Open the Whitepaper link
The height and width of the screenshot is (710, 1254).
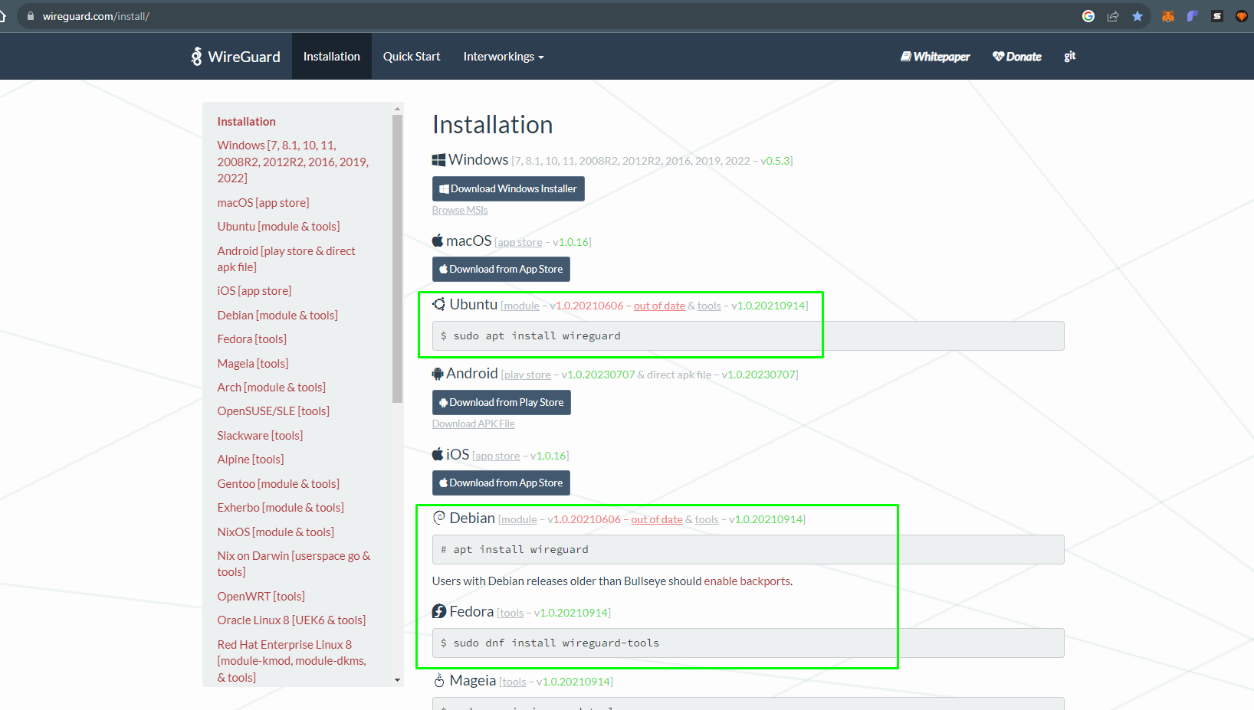[935, 57]
